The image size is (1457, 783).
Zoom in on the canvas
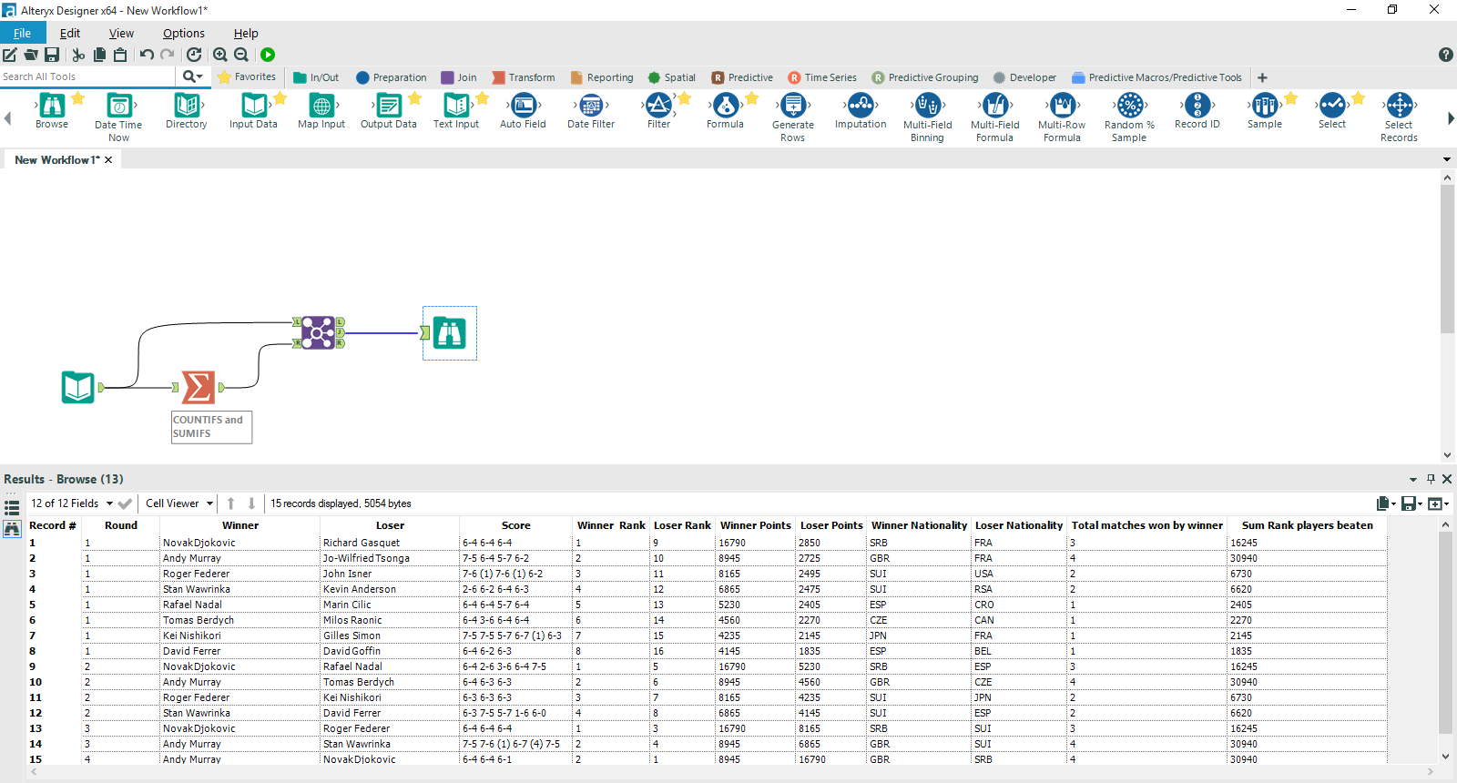[220, 55]
